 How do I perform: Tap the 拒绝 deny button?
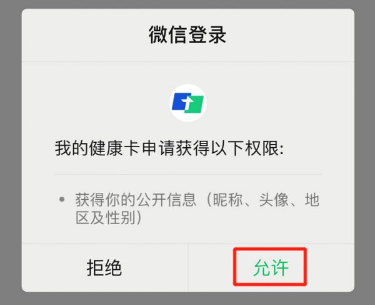[x=105, y=267]
